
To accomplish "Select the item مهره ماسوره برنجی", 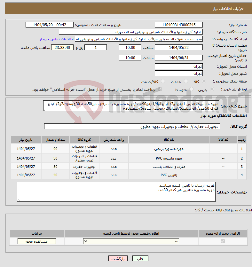I will pos(169,149).
